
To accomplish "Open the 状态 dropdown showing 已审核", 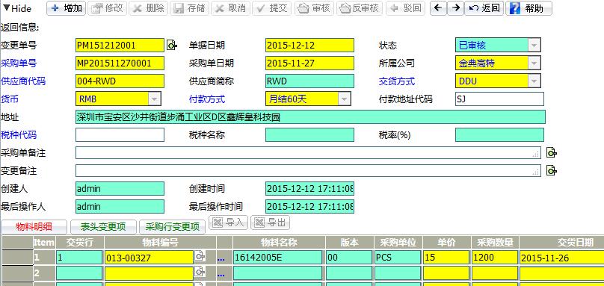I will [534, 45].
